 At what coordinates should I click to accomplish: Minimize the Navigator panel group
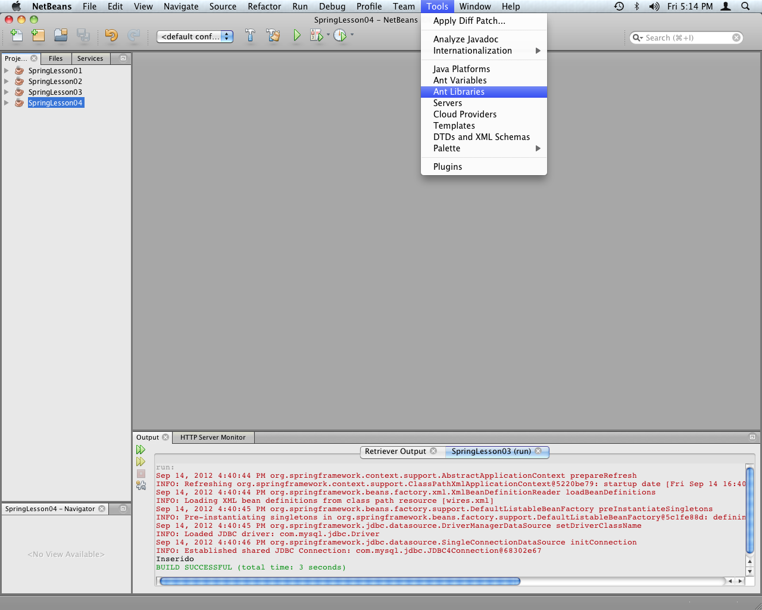point(123,508)
